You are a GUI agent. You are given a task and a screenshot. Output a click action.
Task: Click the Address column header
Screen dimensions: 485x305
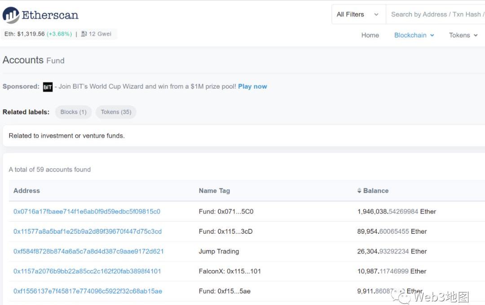(26, 191)
